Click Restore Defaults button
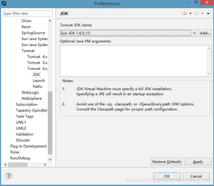Image resolution: width=214 pixels, height=186 pixels. pyautogui.click(x=167, y=161)
